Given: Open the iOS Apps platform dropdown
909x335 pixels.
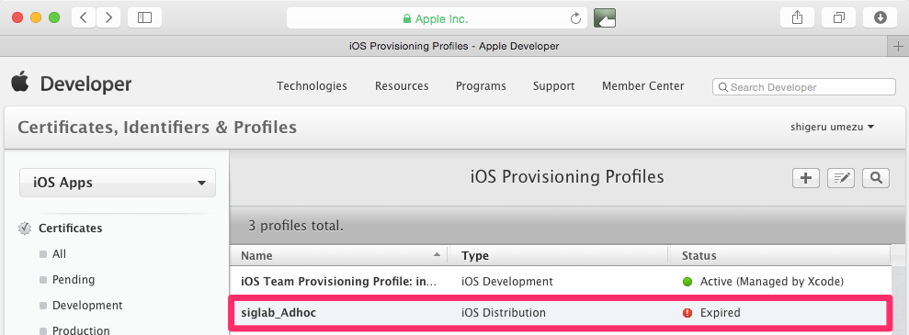Looking at the screenshot, I should coord(118,183).
